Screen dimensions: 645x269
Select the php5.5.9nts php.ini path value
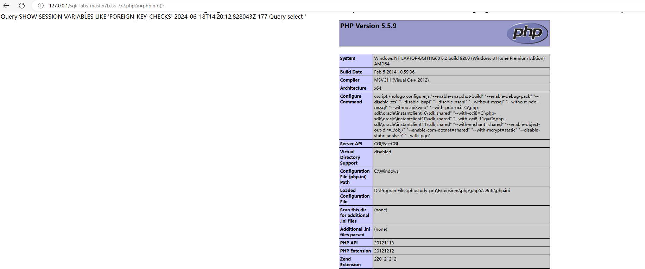point(442,191)
